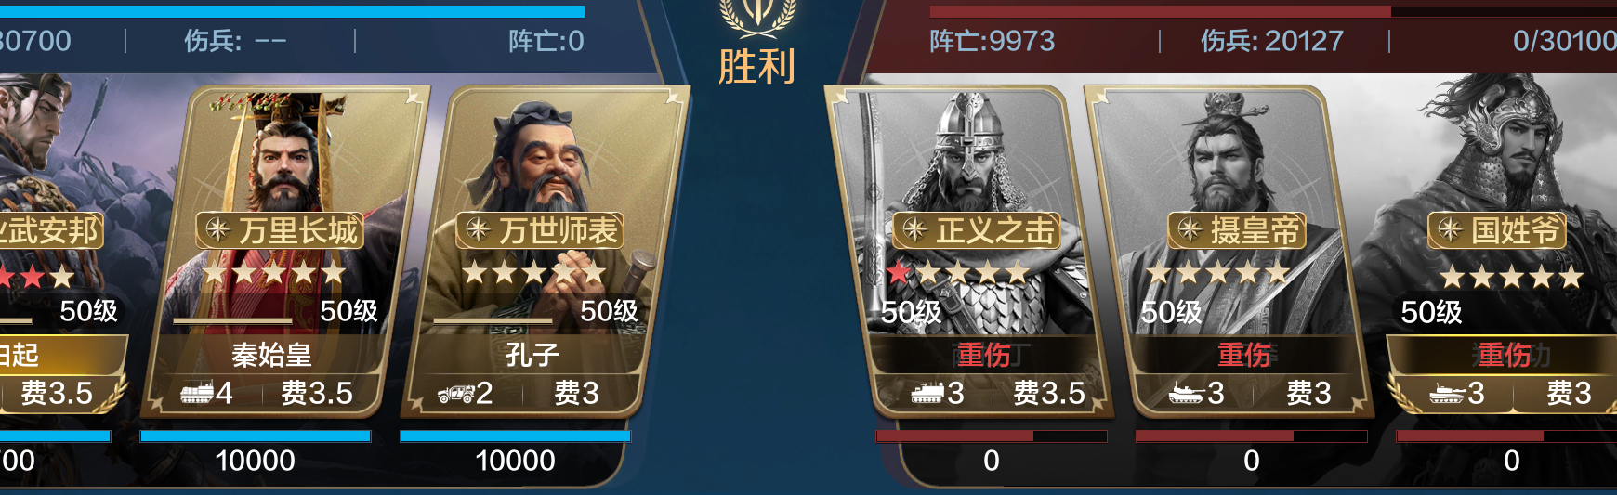Click the red troop bar under 摄皇帝 card
The height and width of the screenshot is (495, 1617).
[x=1252, y=436]
